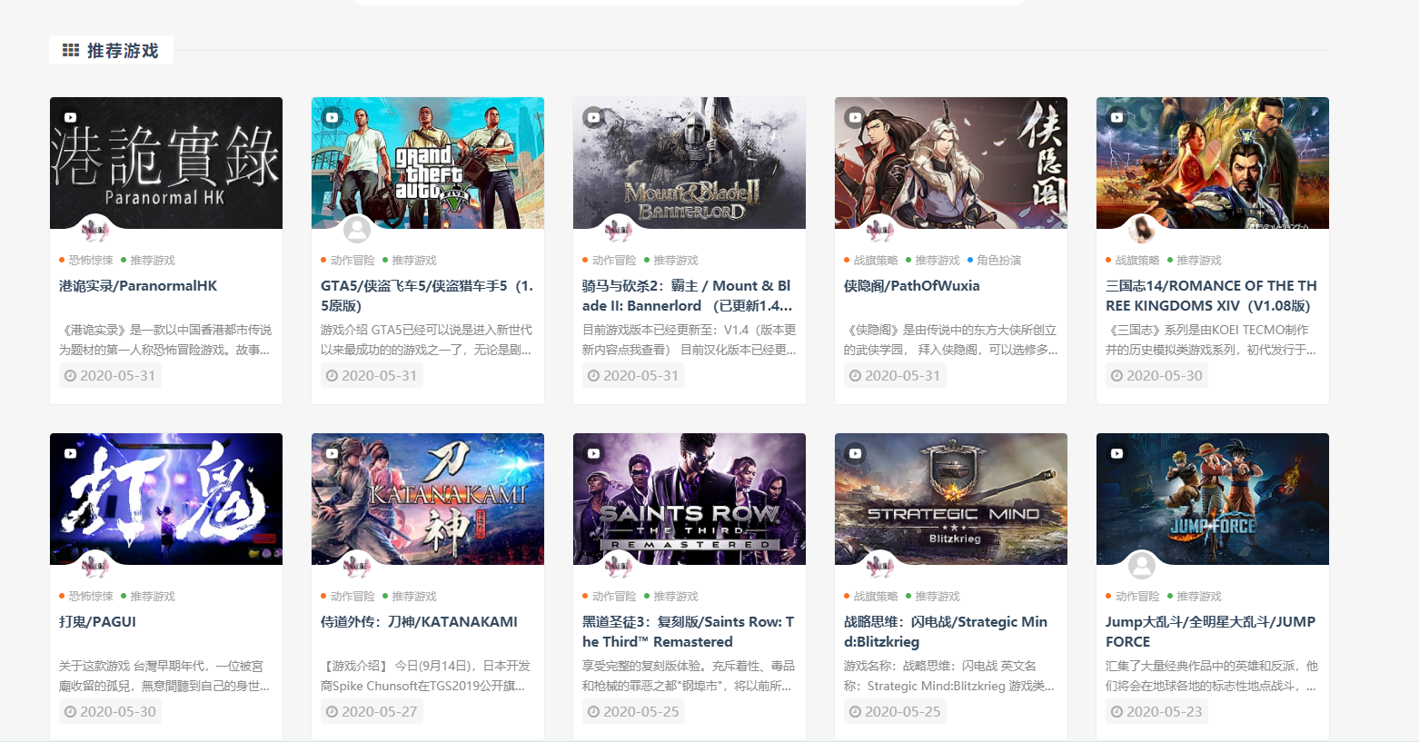This screenshot has height=742, width=1419.
Task: Open the 战略思维：闪电战 title link
Action: coord(946,632)
